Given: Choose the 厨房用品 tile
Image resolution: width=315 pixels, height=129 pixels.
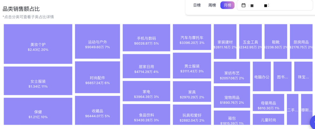Looking at the screenshot, I should 301,42.
